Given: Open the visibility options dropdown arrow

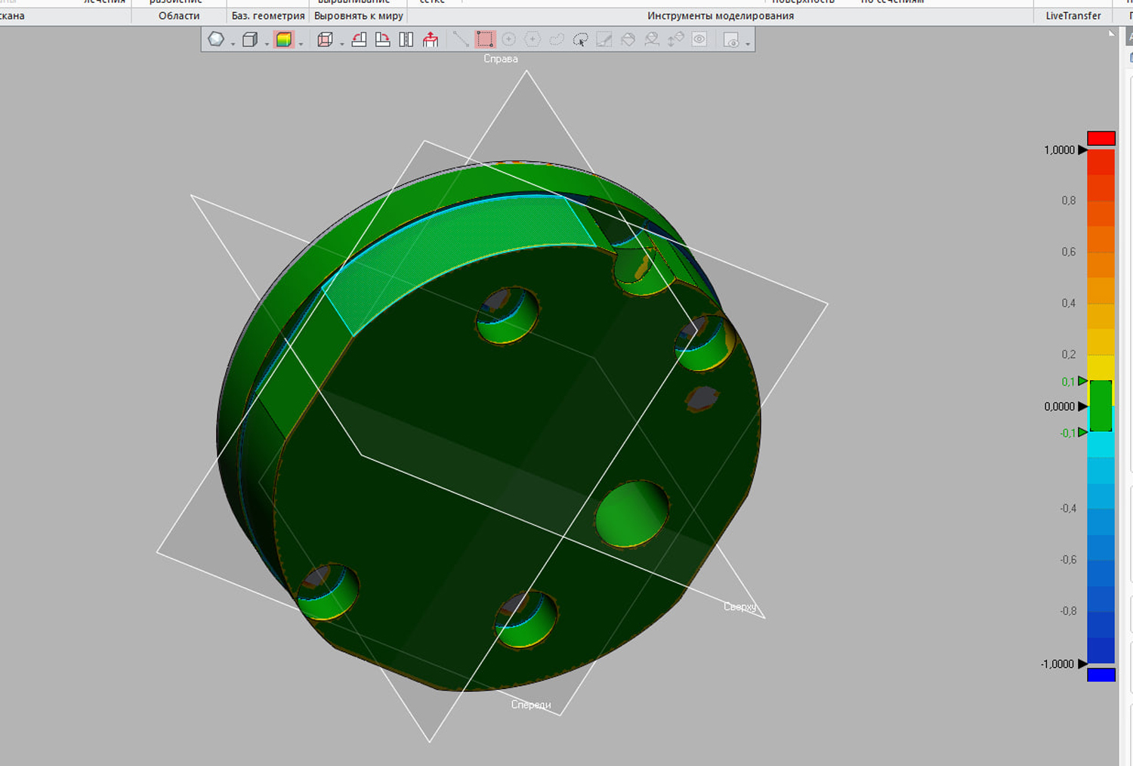Looking at the screenshot, I should (748, 44).
